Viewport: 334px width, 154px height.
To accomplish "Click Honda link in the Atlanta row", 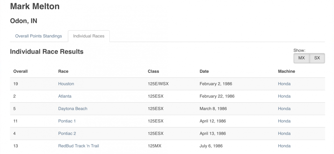I will tap(284, 96).
